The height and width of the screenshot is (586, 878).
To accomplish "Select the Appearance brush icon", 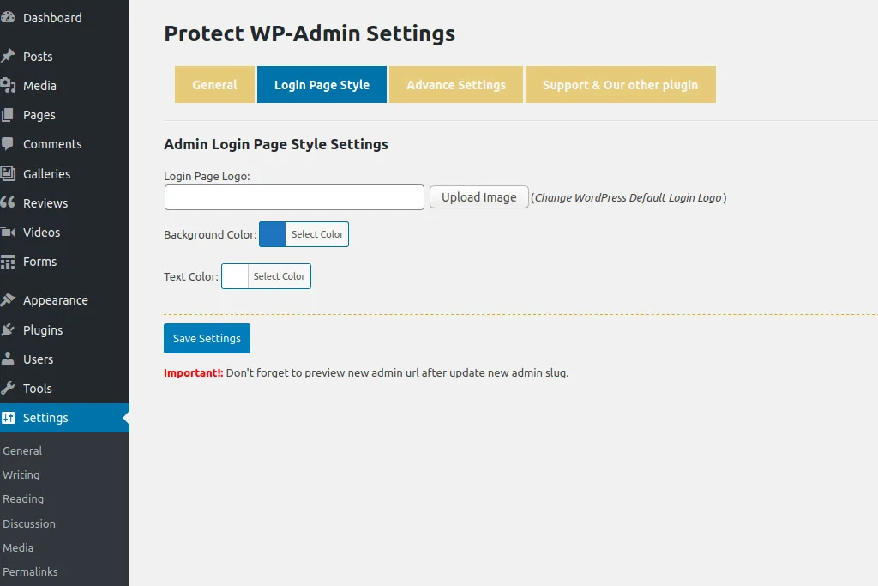I will [13, 299].
